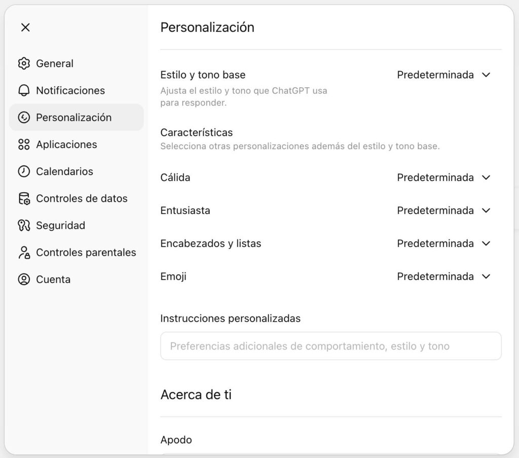Click the Instrucciones personalizadas text field
Viewport: 519px width, 458px height.
click(x=330, y=346)
